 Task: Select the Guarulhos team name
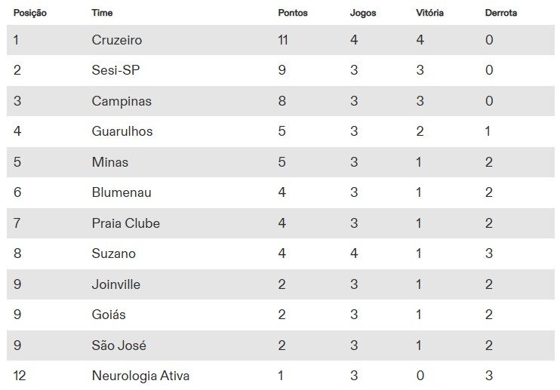pyautogui.click(x=122, y=131)
